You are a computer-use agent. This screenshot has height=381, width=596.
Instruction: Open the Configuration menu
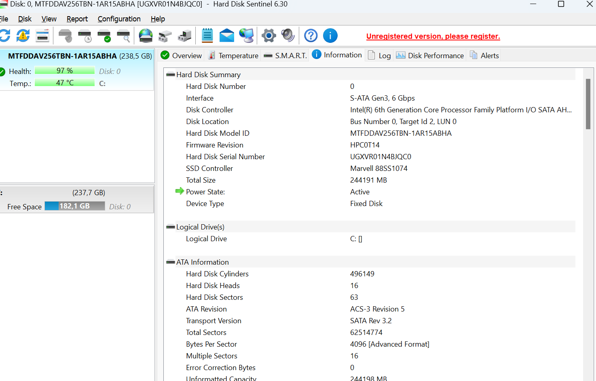119,19
